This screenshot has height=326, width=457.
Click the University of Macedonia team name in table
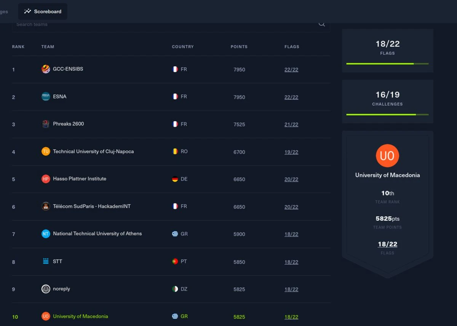[x=80, y=316]
